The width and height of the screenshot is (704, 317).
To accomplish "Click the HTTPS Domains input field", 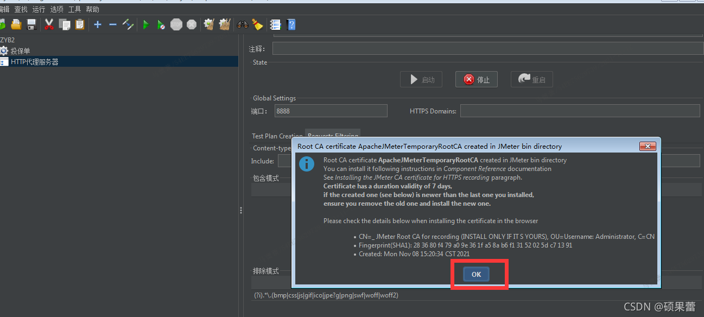I will [580, 111].
